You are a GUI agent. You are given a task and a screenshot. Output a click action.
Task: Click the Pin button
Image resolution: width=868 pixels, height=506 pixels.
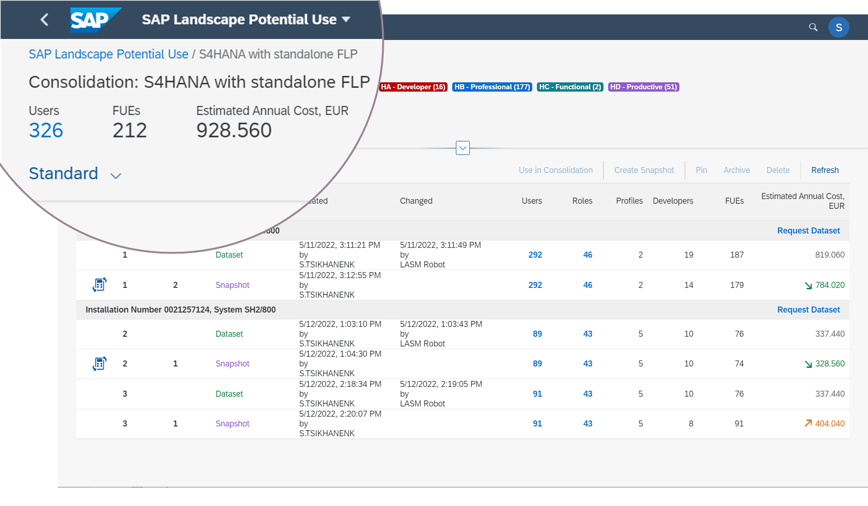click(701, 170)
